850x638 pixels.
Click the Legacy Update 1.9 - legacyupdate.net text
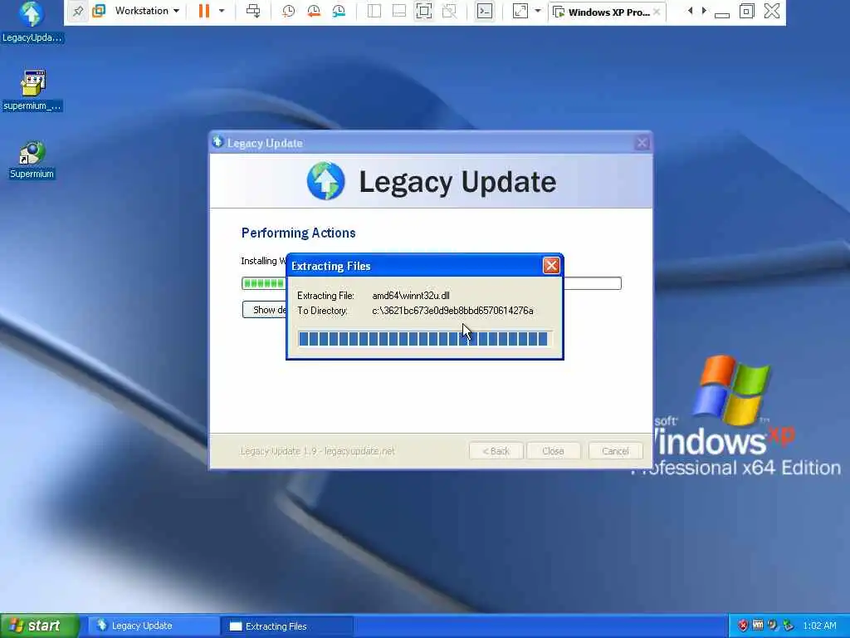pyautogui.click(x=318, y=451)
